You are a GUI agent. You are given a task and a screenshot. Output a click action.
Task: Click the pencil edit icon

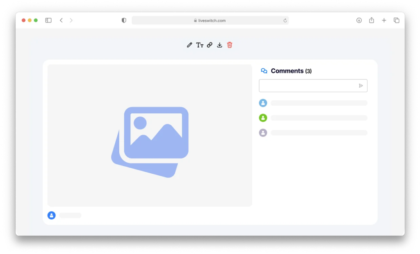pos(189,45)
